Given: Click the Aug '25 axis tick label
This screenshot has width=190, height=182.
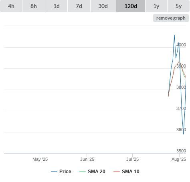Looking at the screenshot, I should coord(179,159).
